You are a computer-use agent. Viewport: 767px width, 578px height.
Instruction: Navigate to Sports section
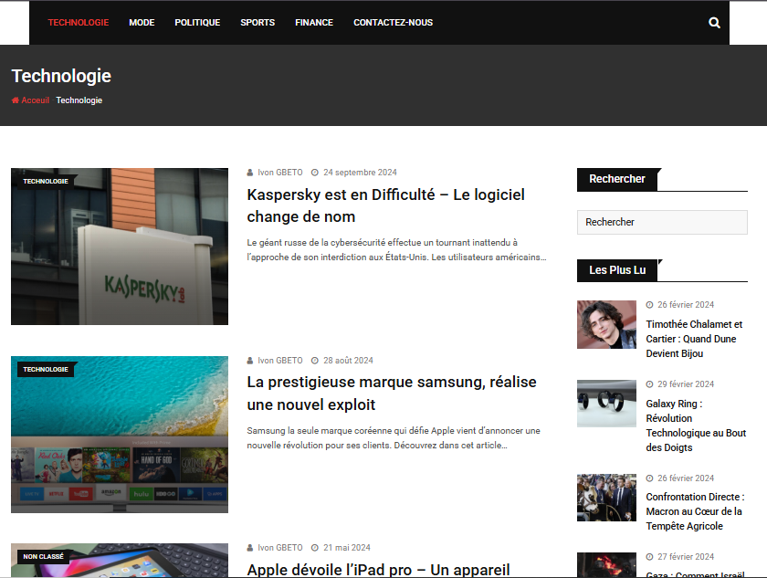pyautogui.click(x=257, y=23)
